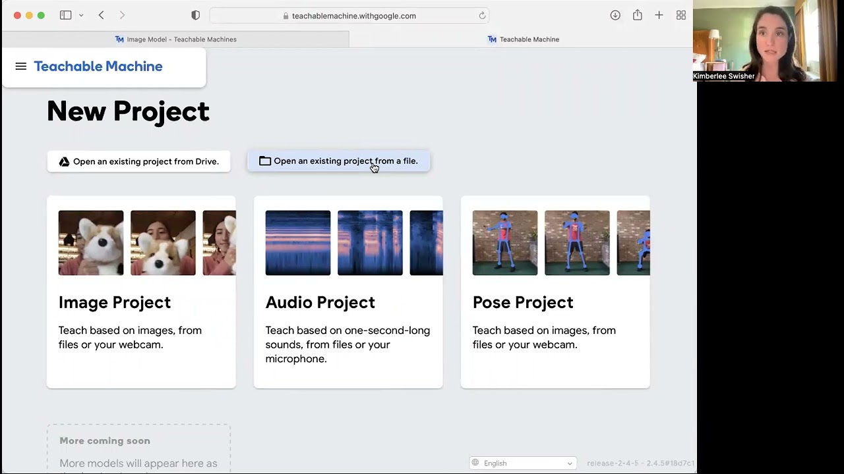Select the Pose Project card title
The height and width of the screenshot is (474, 844).
523,302
